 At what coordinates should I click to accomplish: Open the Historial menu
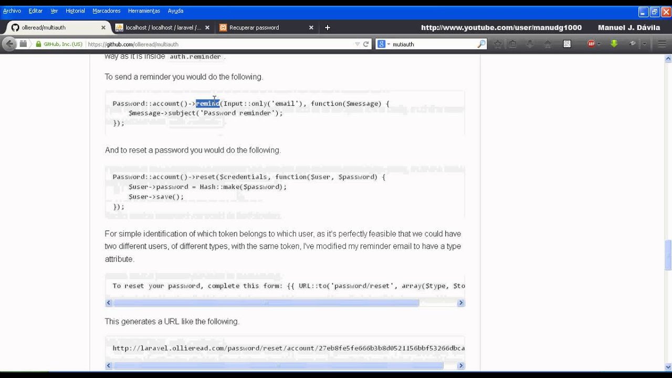75,10
